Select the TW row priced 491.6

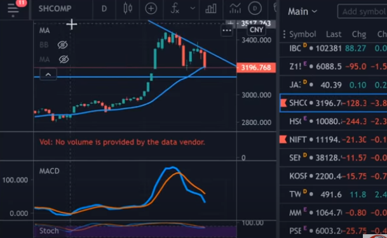pos(333,194)
